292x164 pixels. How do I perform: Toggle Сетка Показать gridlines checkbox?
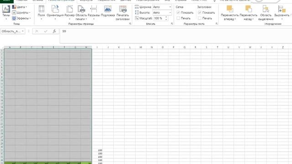(178, 12)
